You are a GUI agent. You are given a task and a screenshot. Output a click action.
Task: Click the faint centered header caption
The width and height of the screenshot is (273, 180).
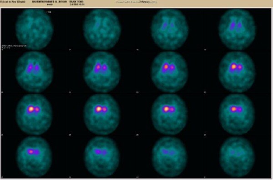pyautogui.click(x=136, y=2)
